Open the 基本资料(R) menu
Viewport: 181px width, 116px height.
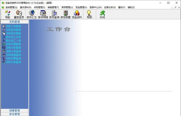click(x=26, y=7)
